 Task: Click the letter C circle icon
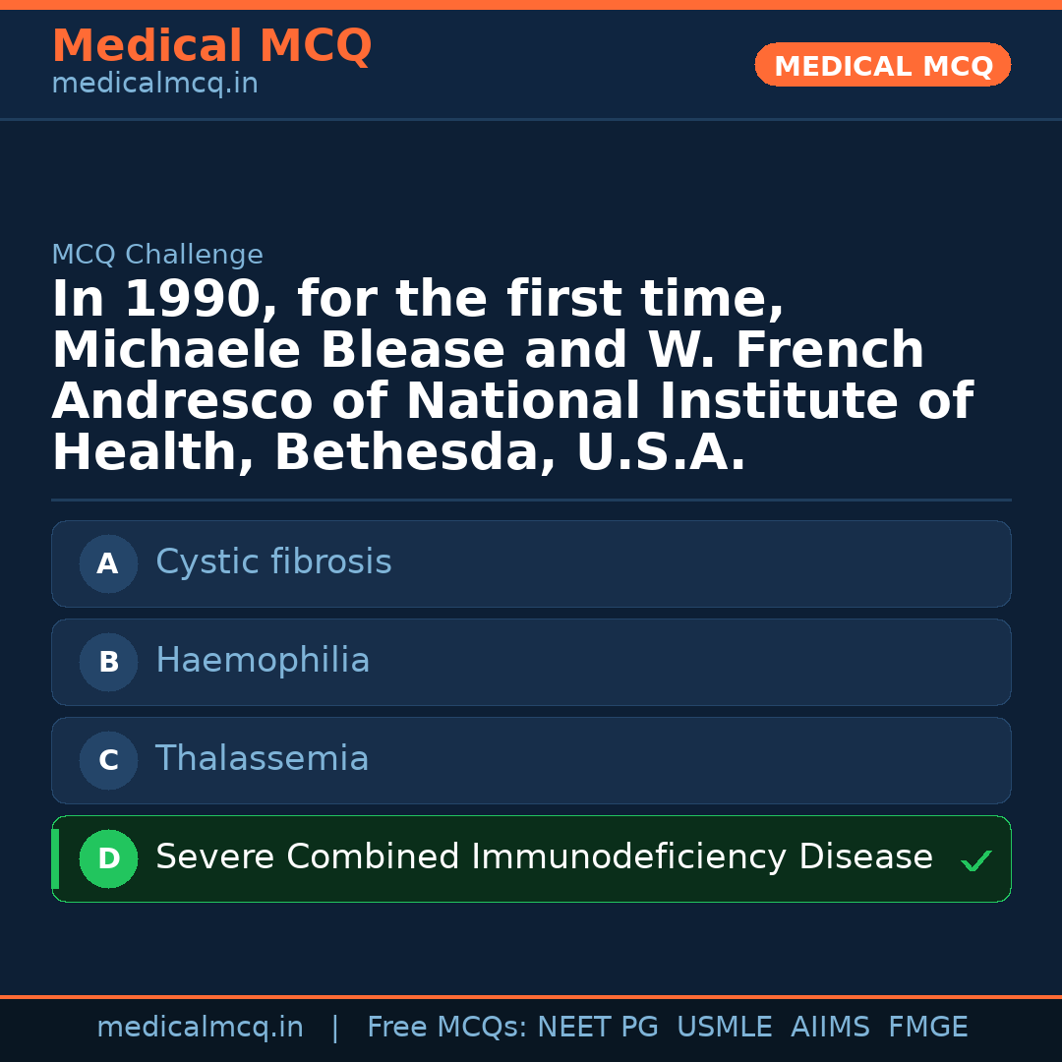tap(108, 760)
